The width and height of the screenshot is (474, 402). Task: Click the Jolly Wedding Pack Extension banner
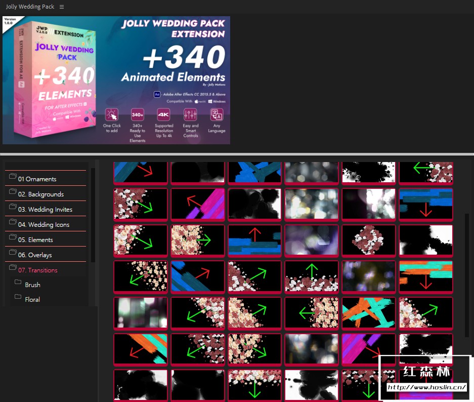click(x=116, y=80)
